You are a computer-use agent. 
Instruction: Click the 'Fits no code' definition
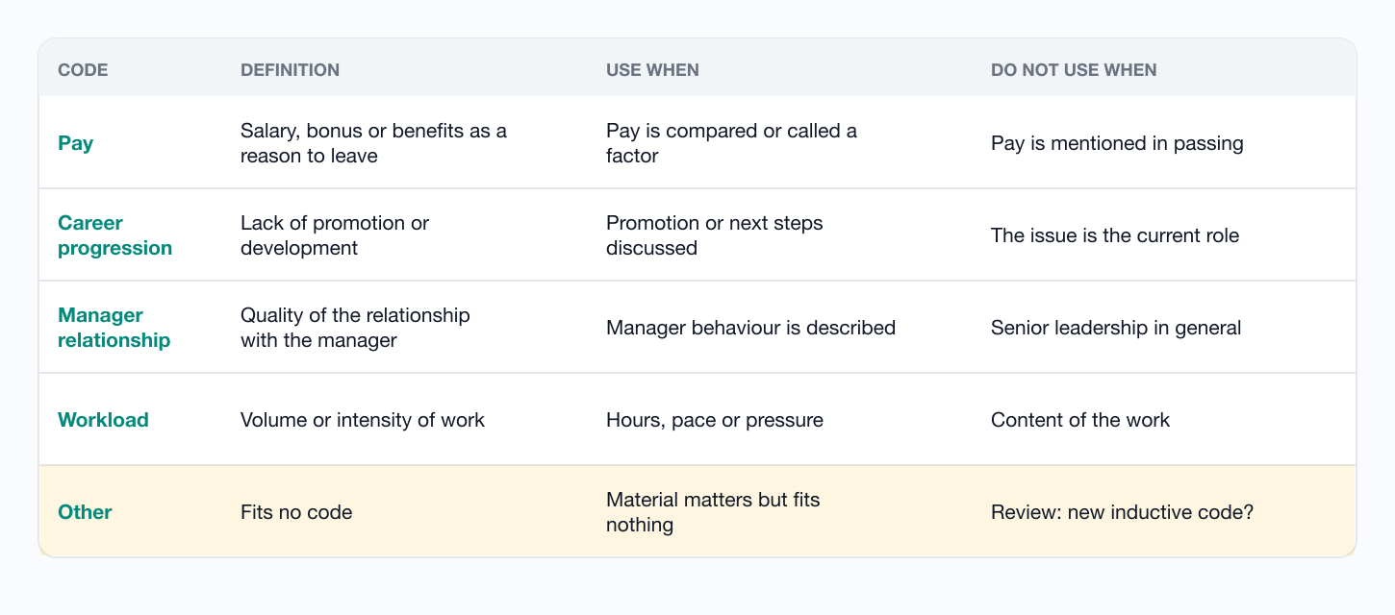coord(296,512)
